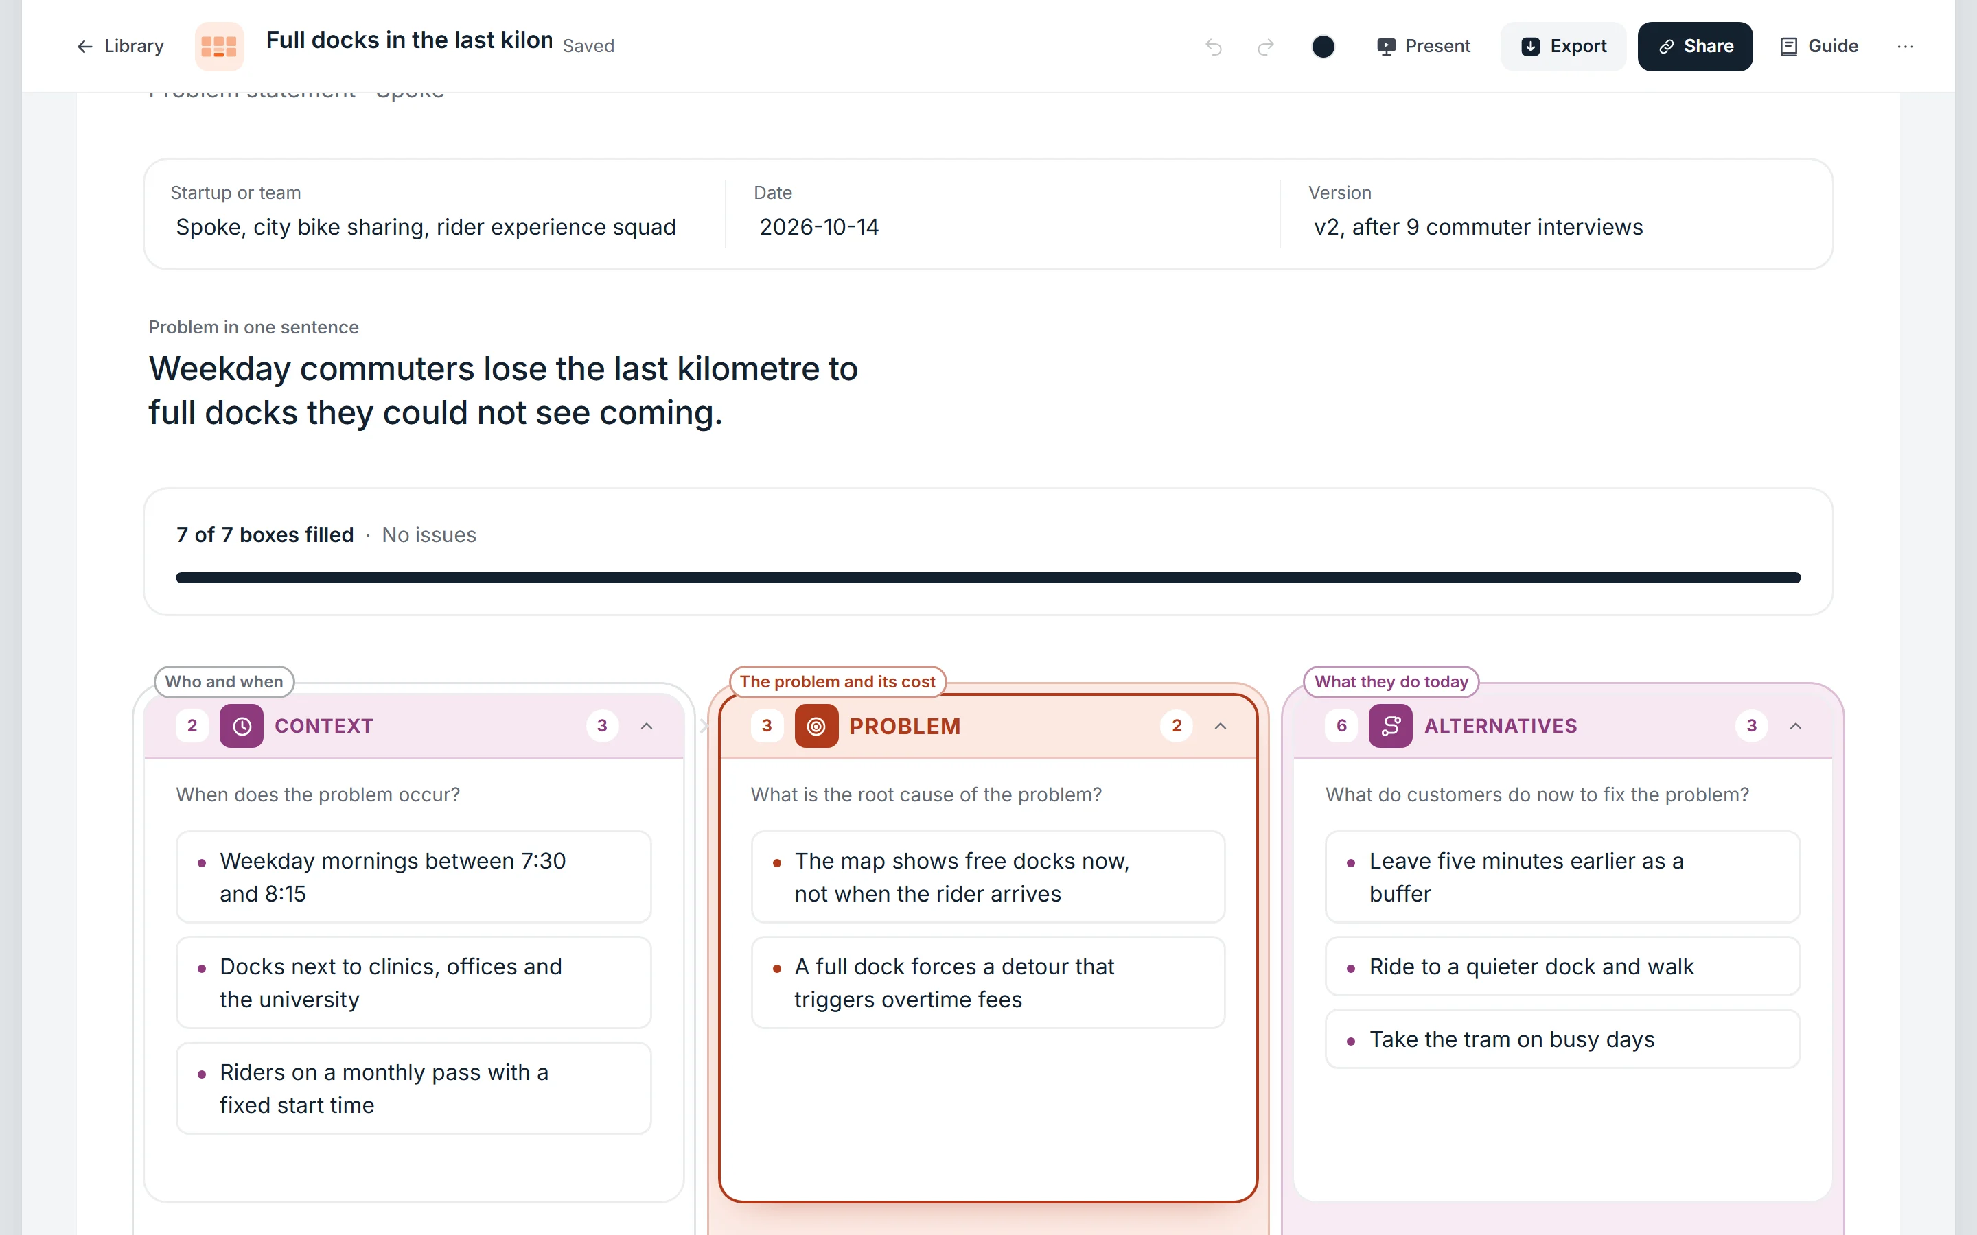Select note Riders on a monthly pass
Image resolution: width=1977 pixels, height=1235 pixels.
pyautogui.click(x=413, y=1088)
